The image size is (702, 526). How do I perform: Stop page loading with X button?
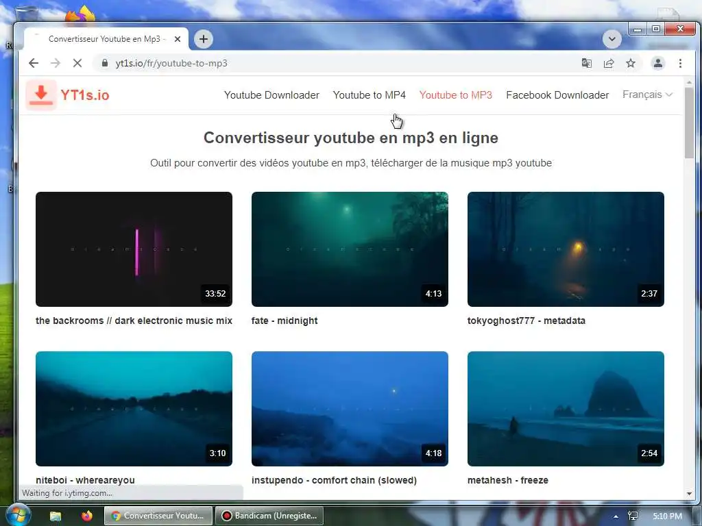[x=77, y=63]
